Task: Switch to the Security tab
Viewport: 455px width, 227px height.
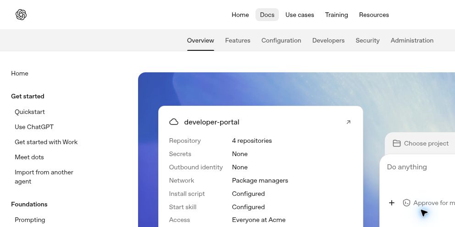Action: tap(367, 41)
